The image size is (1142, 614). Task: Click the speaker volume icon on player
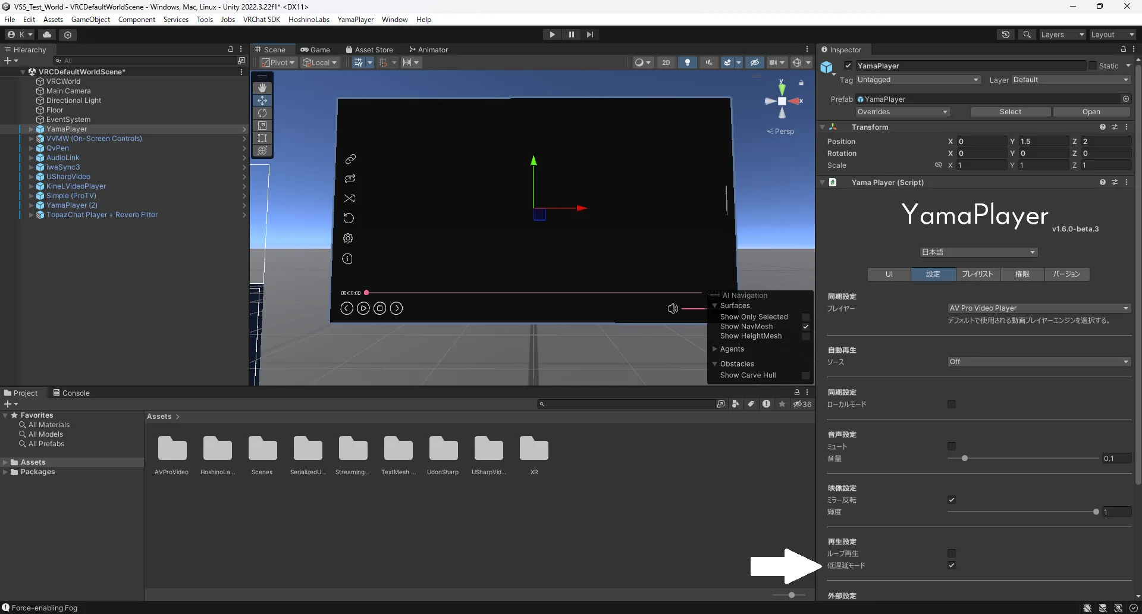[x=673, y=308]
